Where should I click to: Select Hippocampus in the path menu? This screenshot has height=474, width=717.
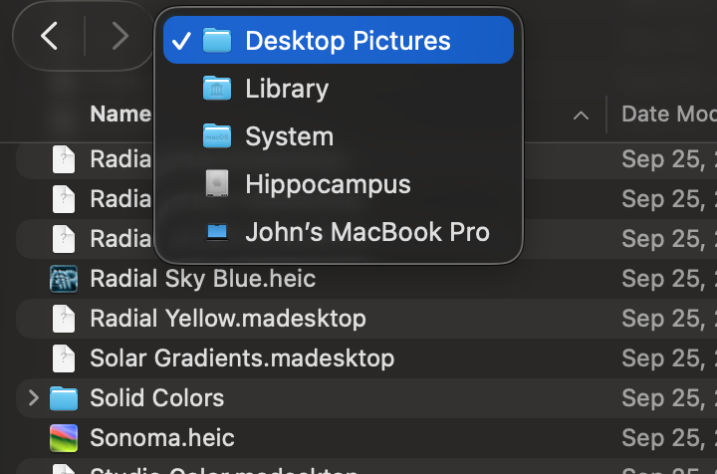click(328, 184)
